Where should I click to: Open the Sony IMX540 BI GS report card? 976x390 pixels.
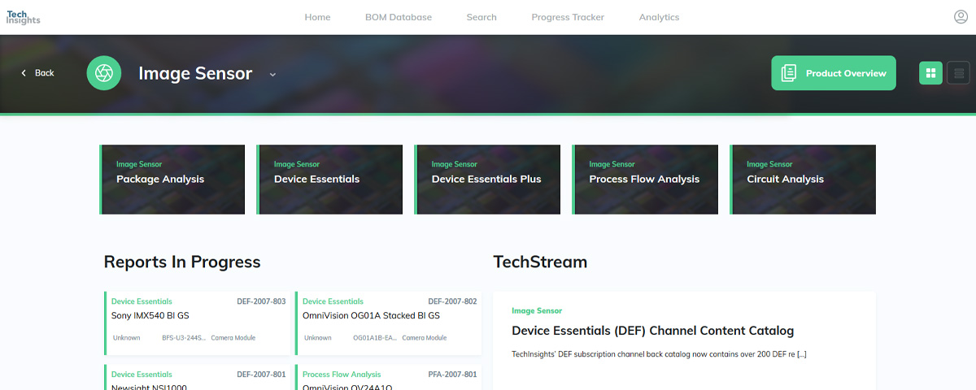tap(197, 323)
